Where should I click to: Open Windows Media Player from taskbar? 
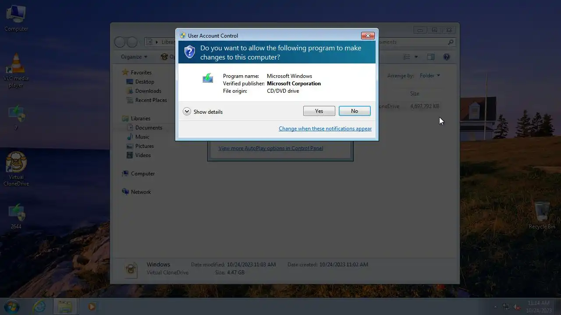(92, 307)
